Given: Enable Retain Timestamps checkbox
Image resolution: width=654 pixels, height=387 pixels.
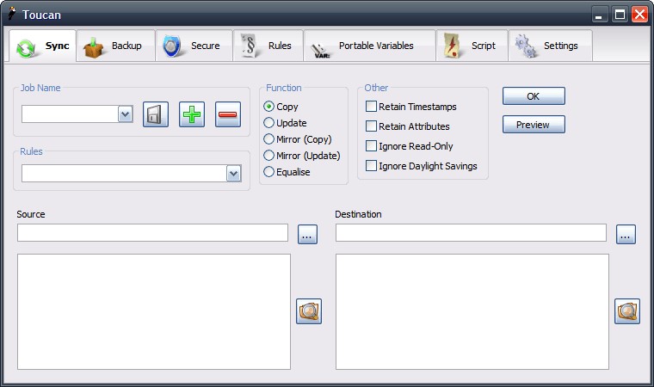Looking at the screenshot, I should (x=372, y=107).
